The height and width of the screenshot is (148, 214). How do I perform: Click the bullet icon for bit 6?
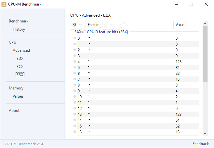point(75,73)
